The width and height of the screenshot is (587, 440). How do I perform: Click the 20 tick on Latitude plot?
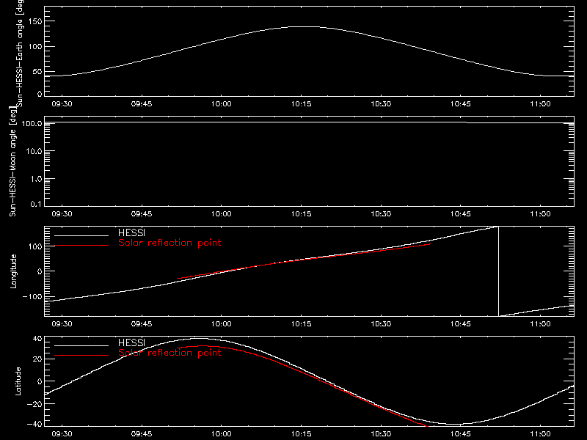click(37, 359)
